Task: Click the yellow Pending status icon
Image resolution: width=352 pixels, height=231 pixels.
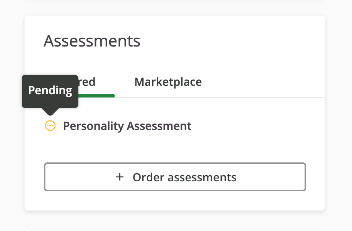Action: 50,126
